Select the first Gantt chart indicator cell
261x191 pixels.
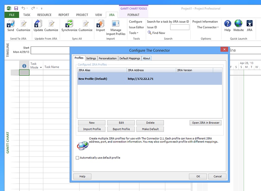(x=24, y=72)
